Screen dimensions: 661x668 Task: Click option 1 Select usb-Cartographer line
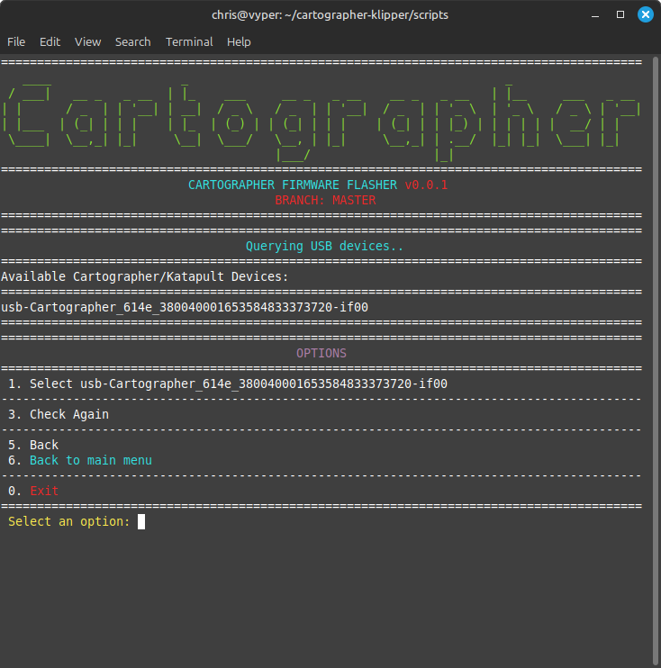[228, 384]
